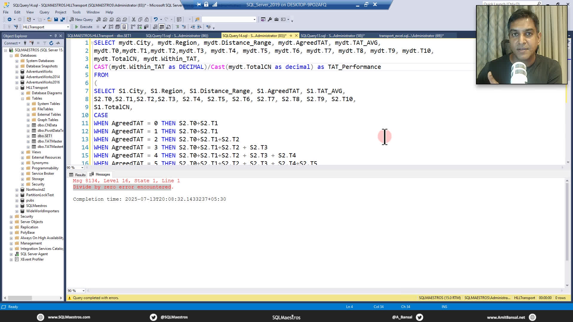Image resolution: width=573 pixels, height=322 pixels.
Task: Switch to SQLQuery13.sql tab
Action: (x=332, y=36)
